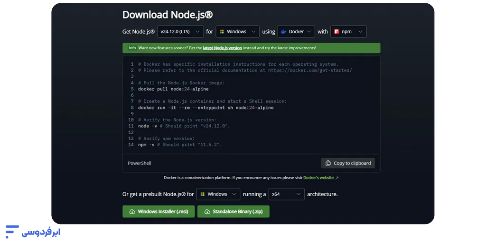Click the Windows logo in prebuilt selector
The width and height of the screenshot is (486, 244).
point(202,194)
